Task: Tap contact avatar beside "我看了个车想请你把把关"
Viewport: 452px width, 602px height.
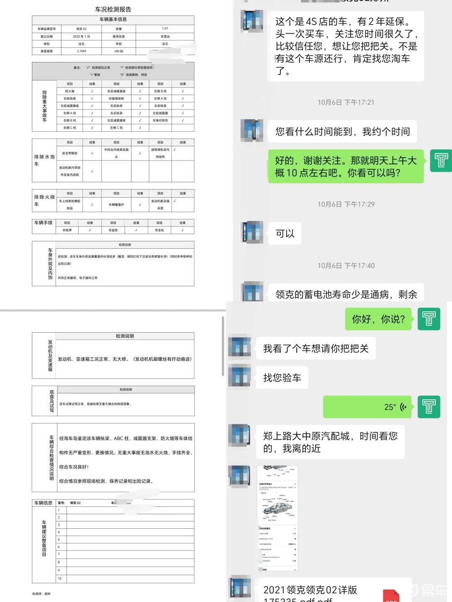Action: point(240,346)
